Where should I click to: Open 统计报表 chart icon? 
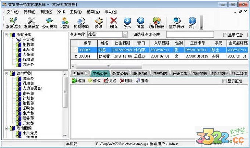pyautogui.click(x=157, y=23)
